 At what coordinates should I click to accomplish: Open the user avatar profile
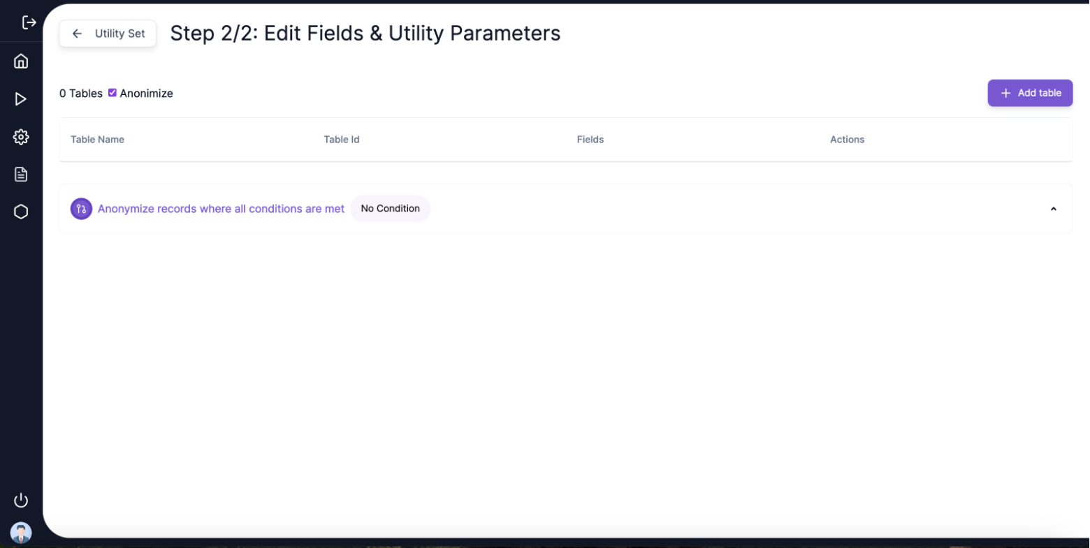click(x=21, y=533)
